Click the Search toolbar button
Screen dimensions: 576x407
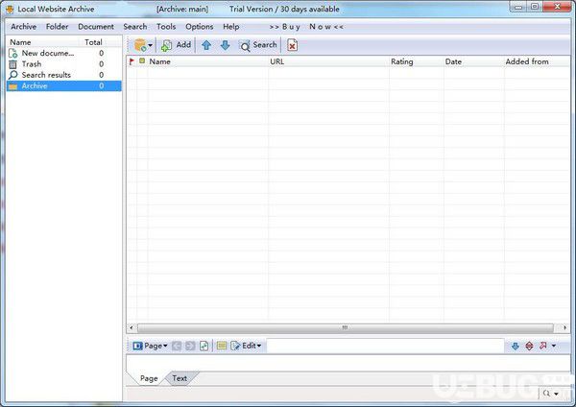(x=258, y=45)
